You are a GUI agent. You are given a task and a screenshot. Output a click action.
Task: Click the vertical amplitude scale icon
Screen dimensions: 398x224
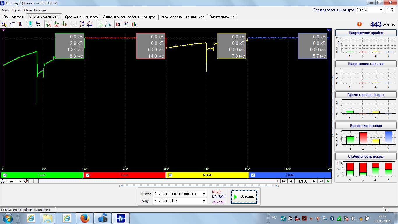82,24
